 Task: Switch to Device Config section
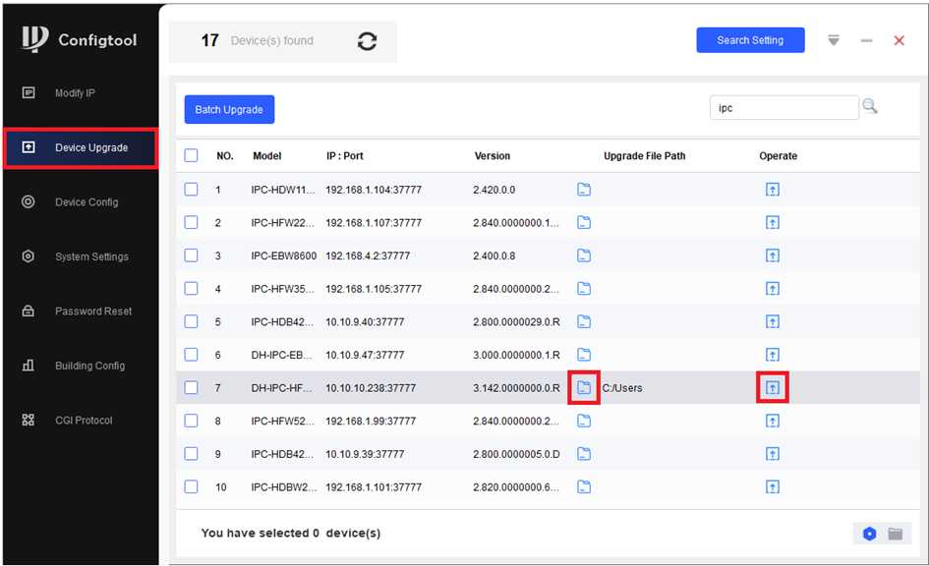point(86,202)
